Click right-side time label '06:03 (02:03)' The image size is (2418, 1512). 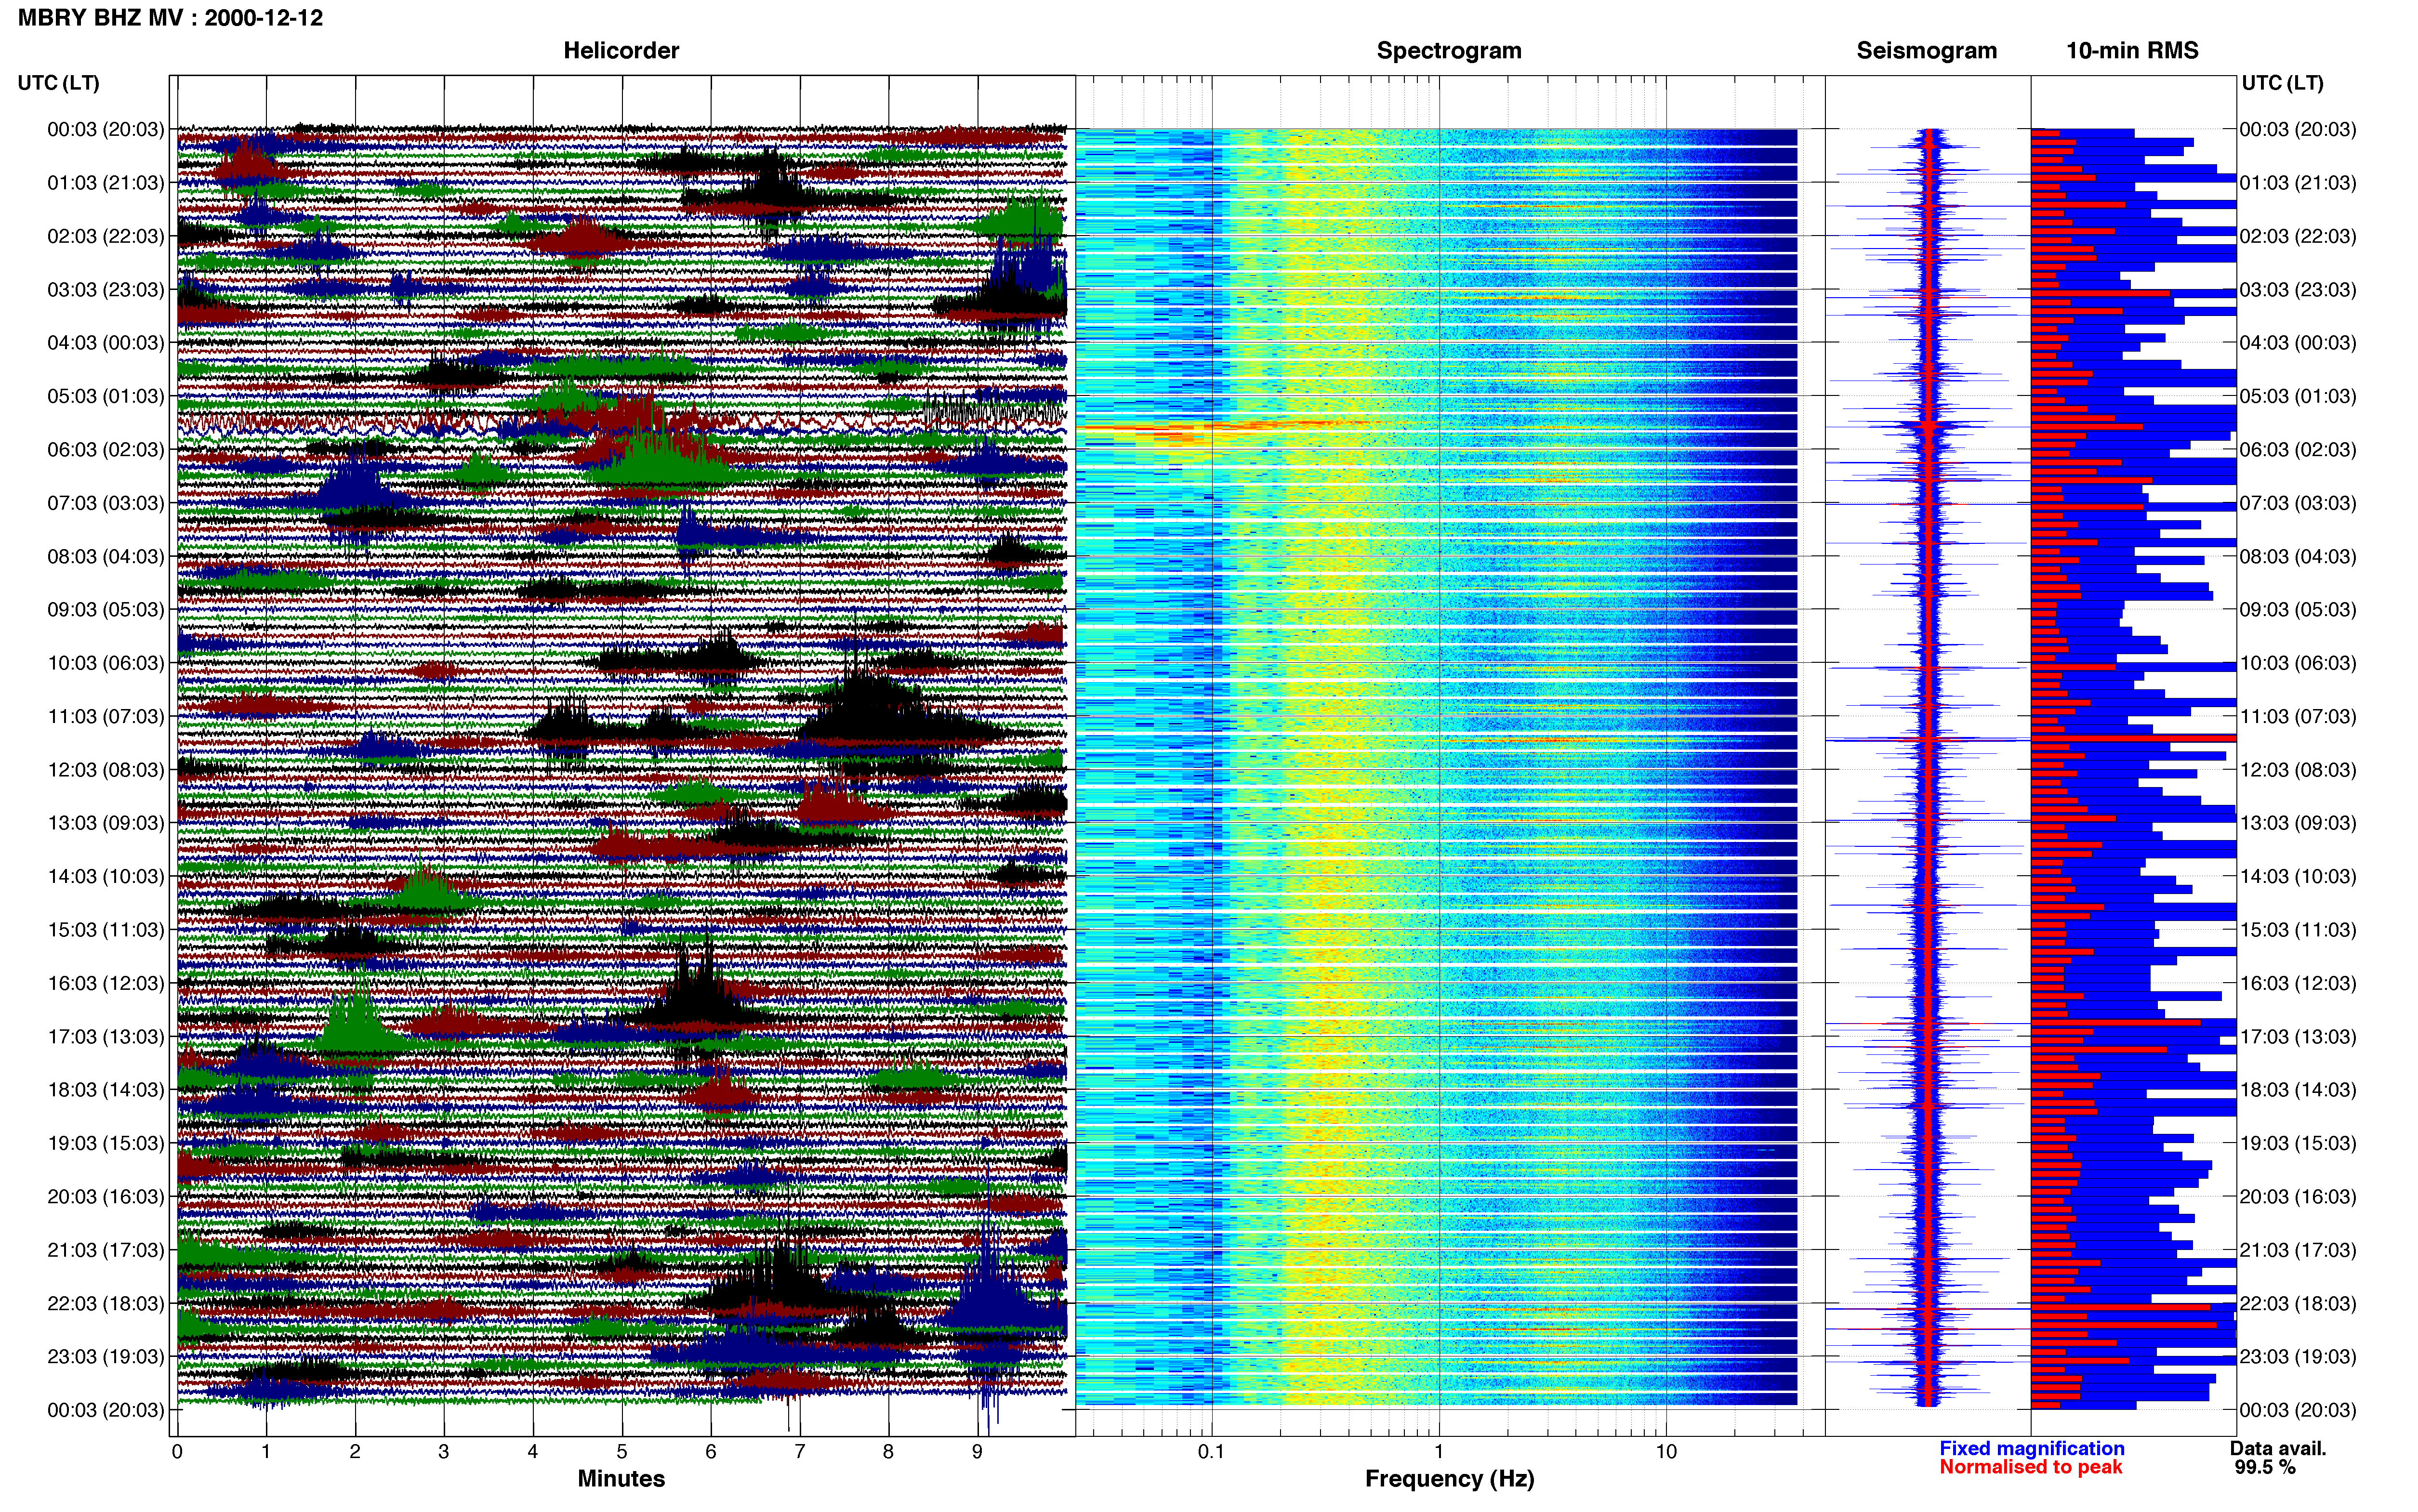(x=2298, y=450)
